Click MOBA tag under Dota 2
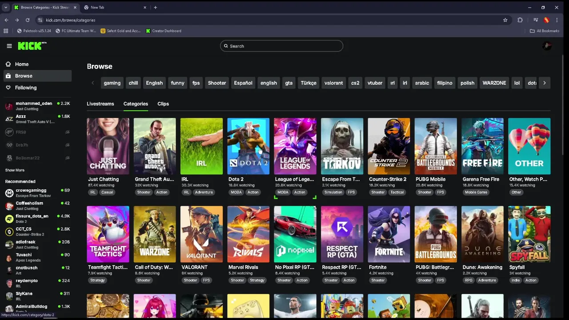 pos(236,192)
